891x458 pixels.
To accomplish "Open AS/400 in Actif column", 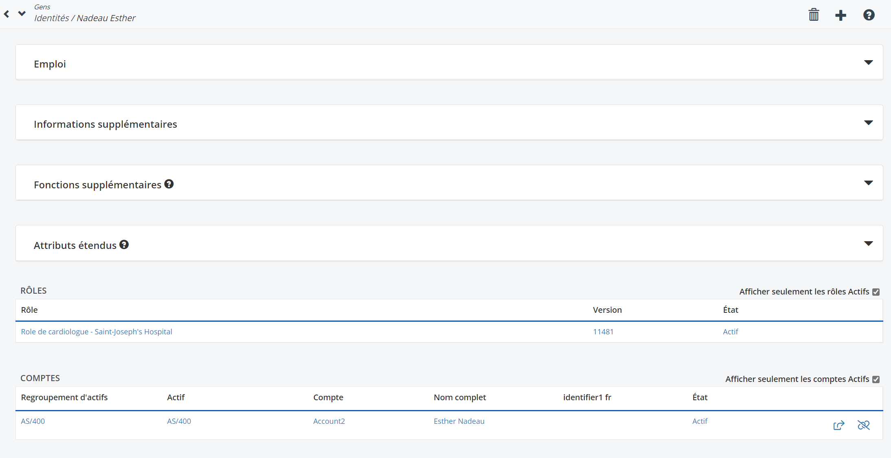I will point(179,421).
